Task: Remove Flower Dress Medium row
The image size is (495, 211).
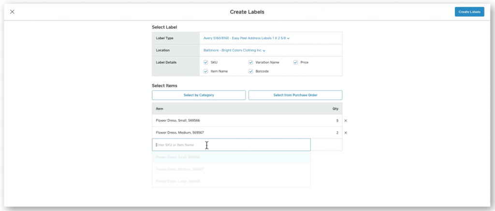Action: [346, 133]
